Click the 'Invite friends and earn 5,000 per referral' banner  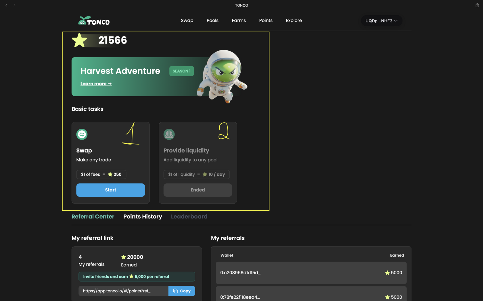coord(137,277)
